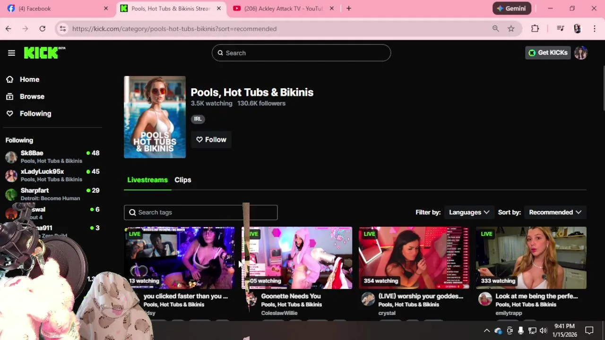Switch to the Livestreams tab

(147, 180)
